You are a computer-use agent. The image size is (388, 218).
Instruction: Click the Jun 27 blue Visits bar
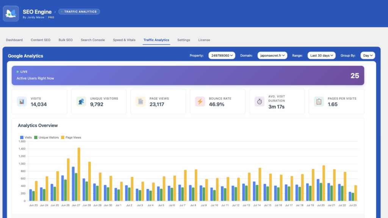[73, 184]
